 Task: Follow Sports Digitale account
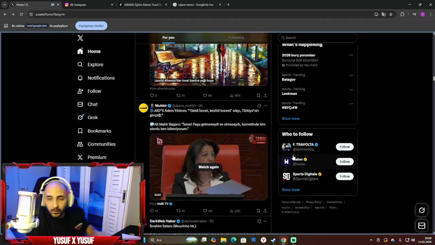345,176
